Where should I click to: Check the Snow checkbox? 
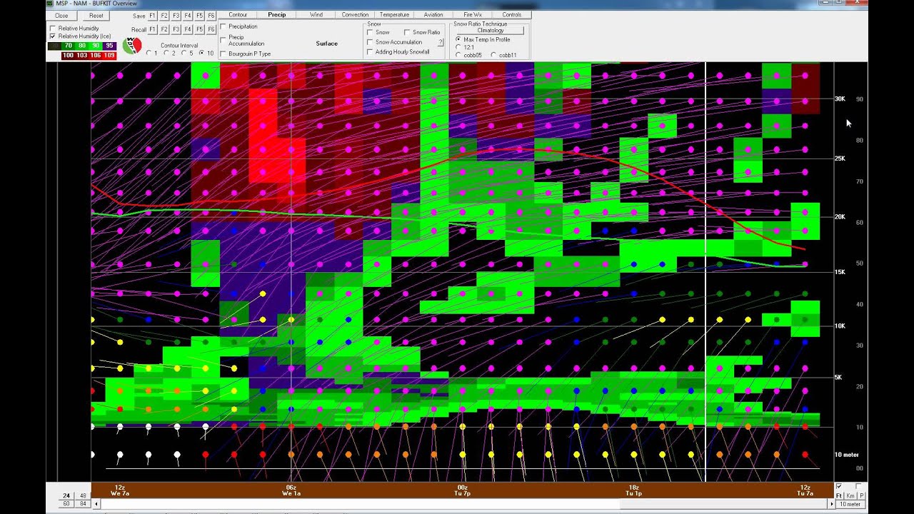pos(370,32)
